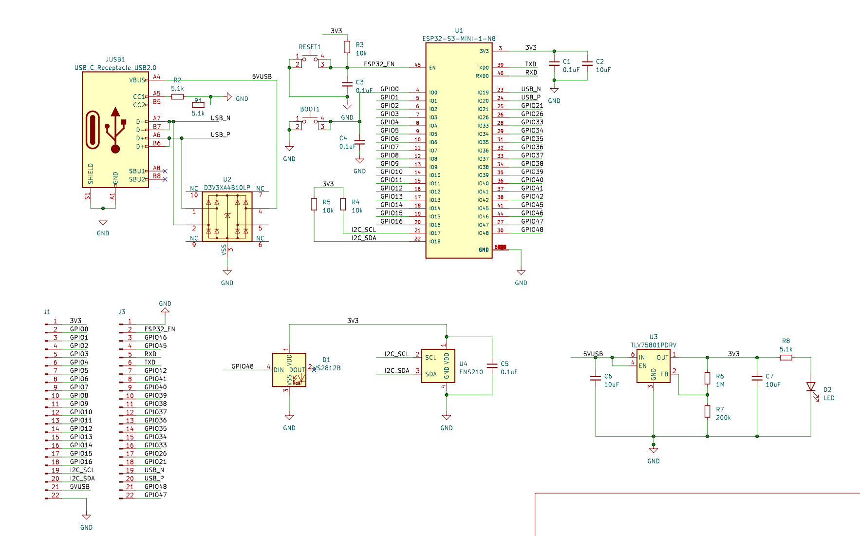Select capacitor C3 0.1uF symbol
Screen dimensions: 860x536
point(347,84)
